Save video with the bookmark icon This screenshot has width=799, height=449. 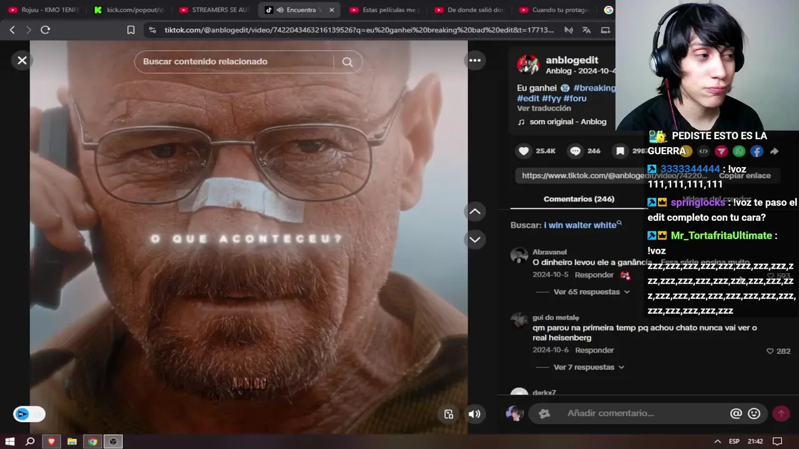620,151
